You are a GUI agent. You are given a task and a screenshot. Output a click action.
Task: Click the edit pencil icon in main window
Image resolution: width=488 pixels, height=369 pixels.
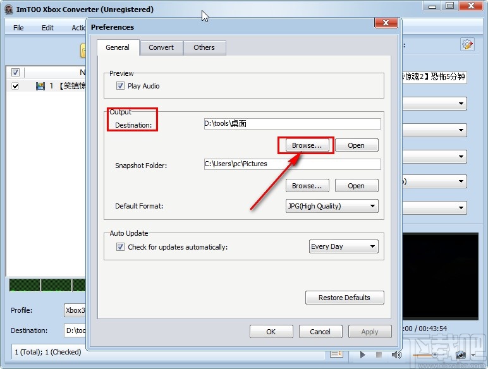(x=468, y=45)
